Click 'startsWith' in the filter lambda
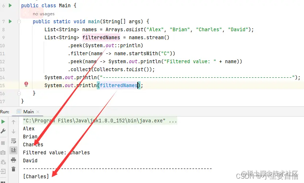Viewport: 304px width, 183px height. click(143, 53)
